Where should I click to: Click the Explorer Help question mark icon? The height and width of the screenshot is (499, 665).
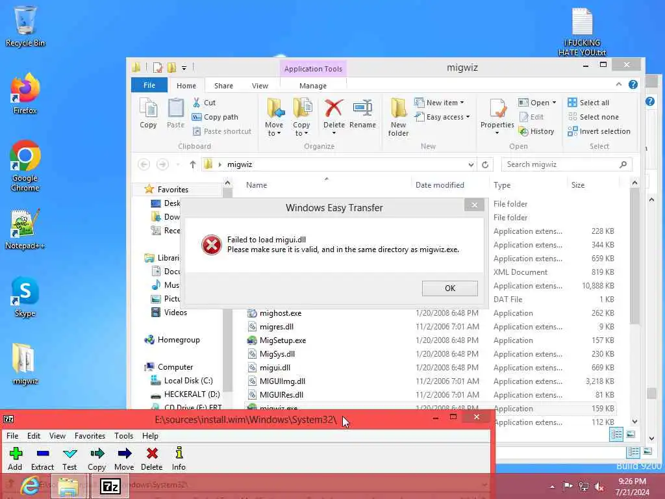[x=633, y=84]
